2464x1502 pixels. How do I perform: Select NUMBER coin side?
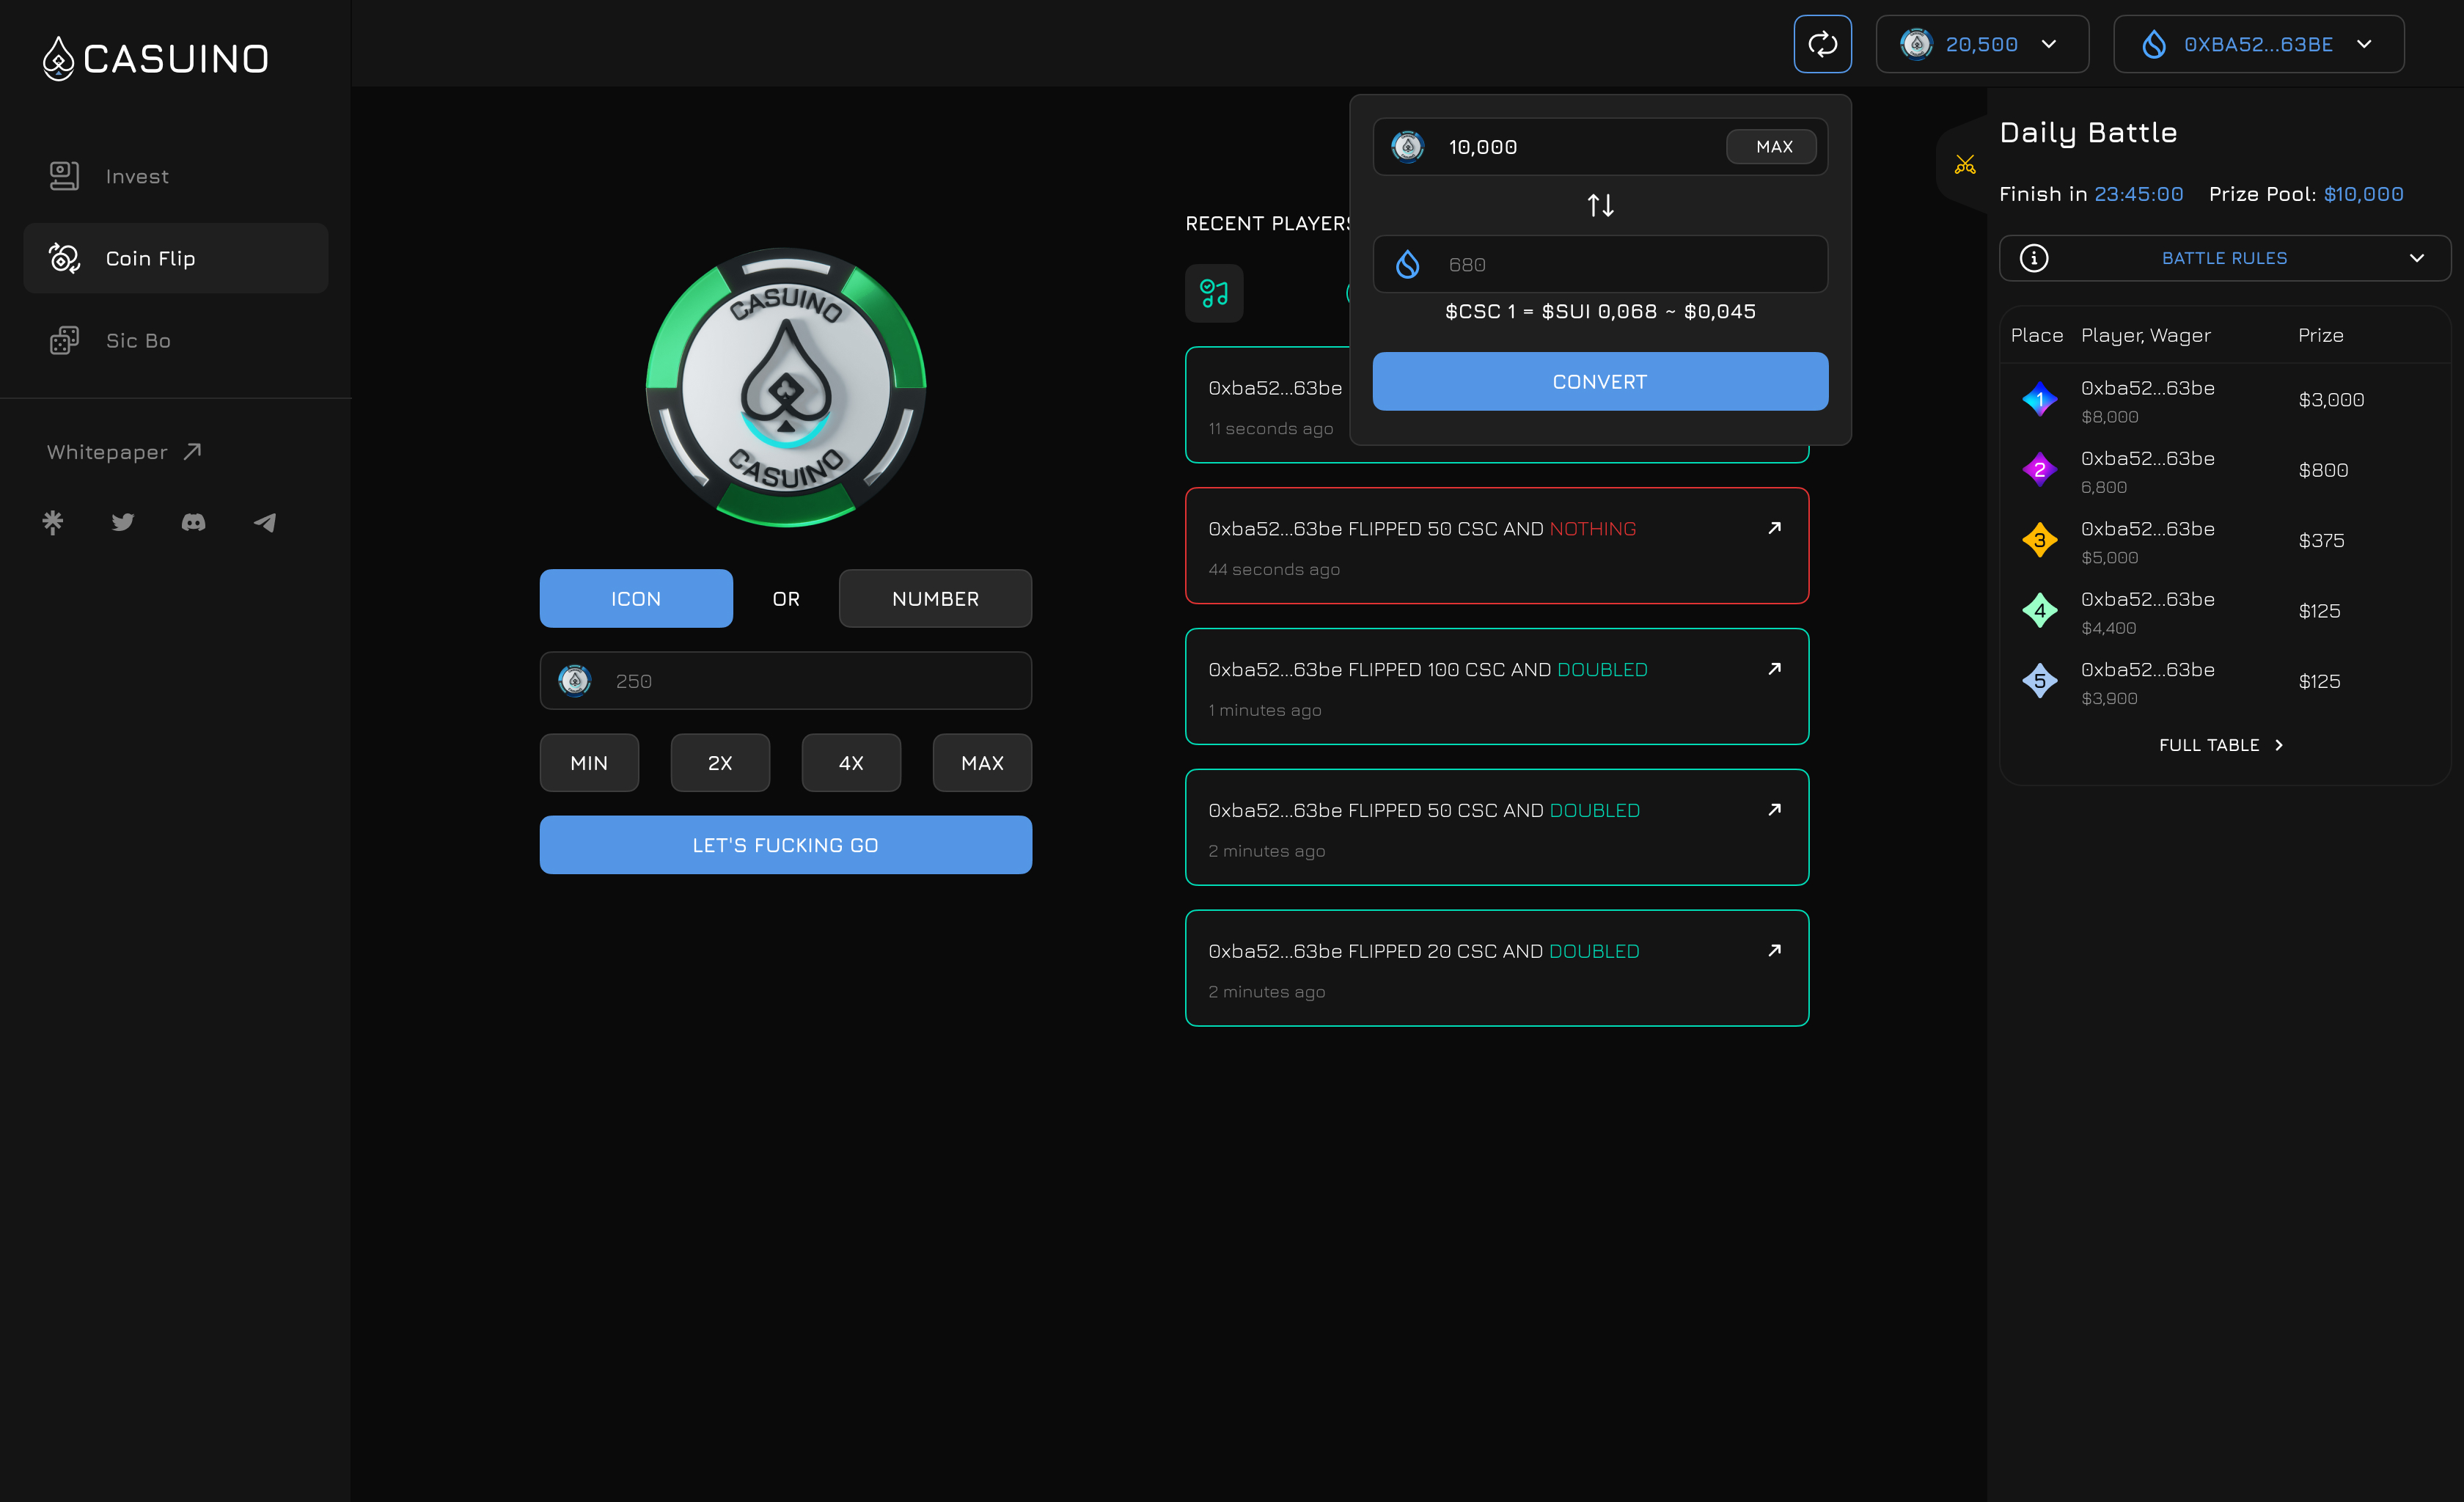point(935,598)
